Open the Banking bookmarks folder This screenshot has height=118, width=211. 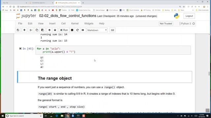[x=166, y=10]
